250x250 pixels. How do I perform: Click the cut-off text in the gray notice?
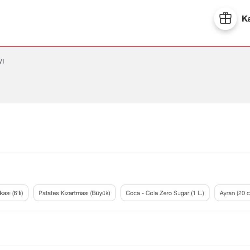pos(2,62)
